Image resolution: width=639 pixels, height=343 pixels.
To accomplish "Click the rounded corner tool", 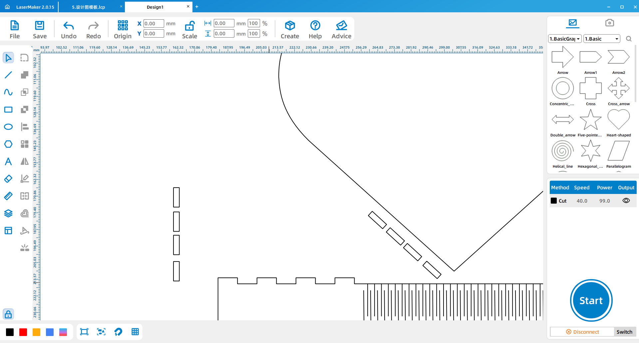I will (x=24, y=58).
